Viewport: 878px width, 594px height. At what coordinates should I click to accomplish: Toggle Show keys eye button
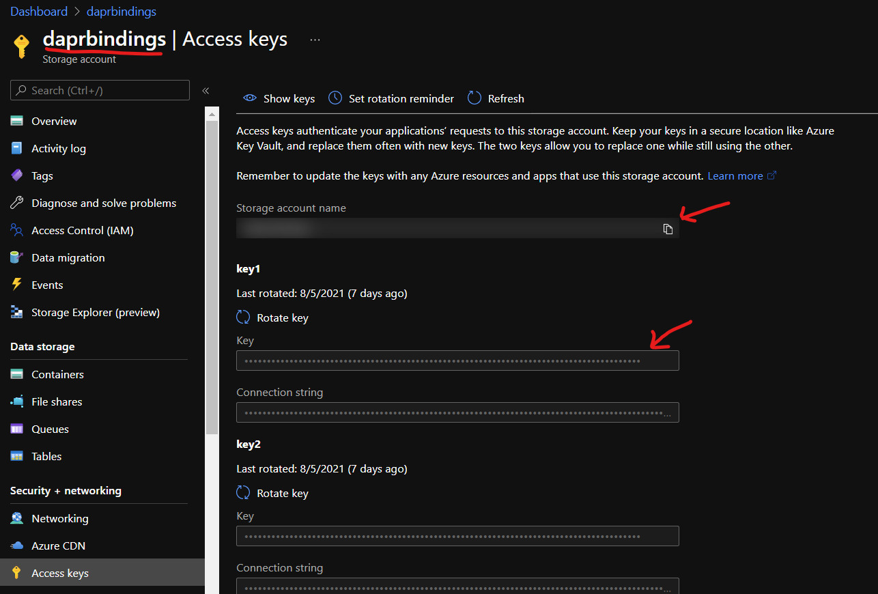click(x=279, y=98)
